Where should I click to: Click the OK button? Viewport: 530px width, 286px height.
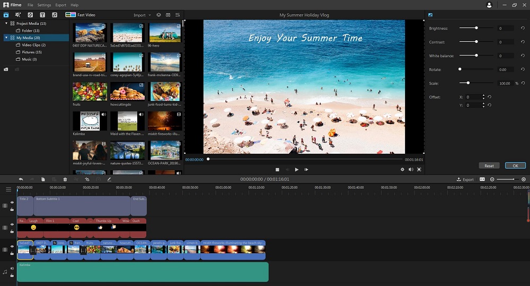point(515,165)
